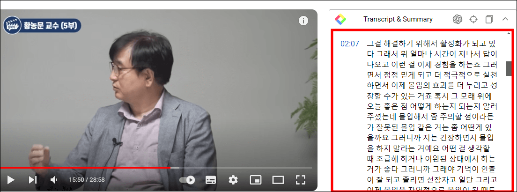Screen dimensions: 517x192
Task: Copy the transcript text
Action: pos(489,19)
